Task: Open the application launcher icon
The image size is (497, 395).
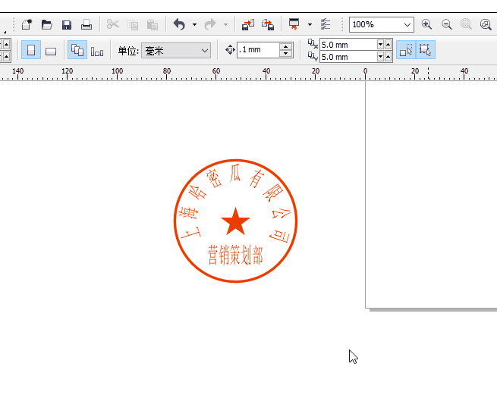Action: coord(294,24)
